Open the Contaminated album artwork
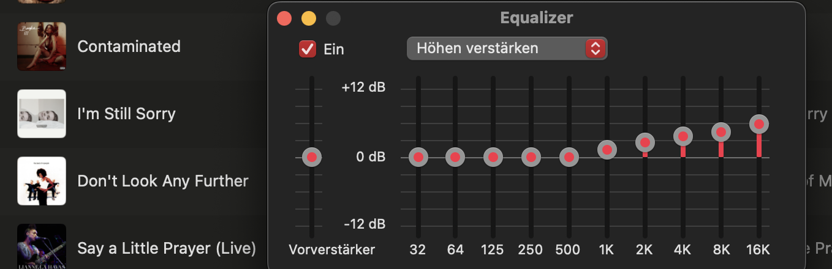The width and height of the screenshot is (832, 269). point(42,46)
